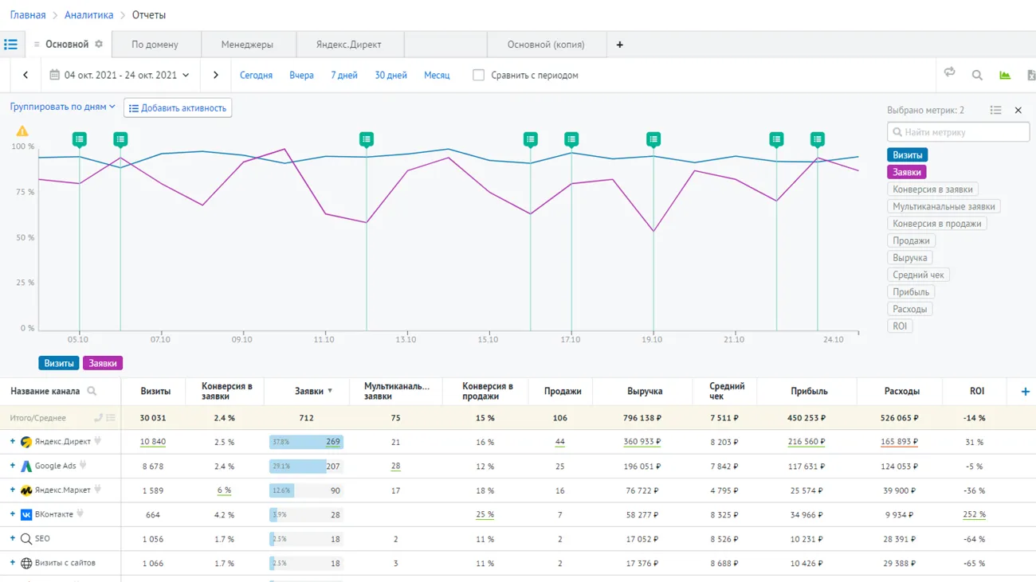Click the list view icon left of Основной tab
The image size is (1036, 582).
11,45
